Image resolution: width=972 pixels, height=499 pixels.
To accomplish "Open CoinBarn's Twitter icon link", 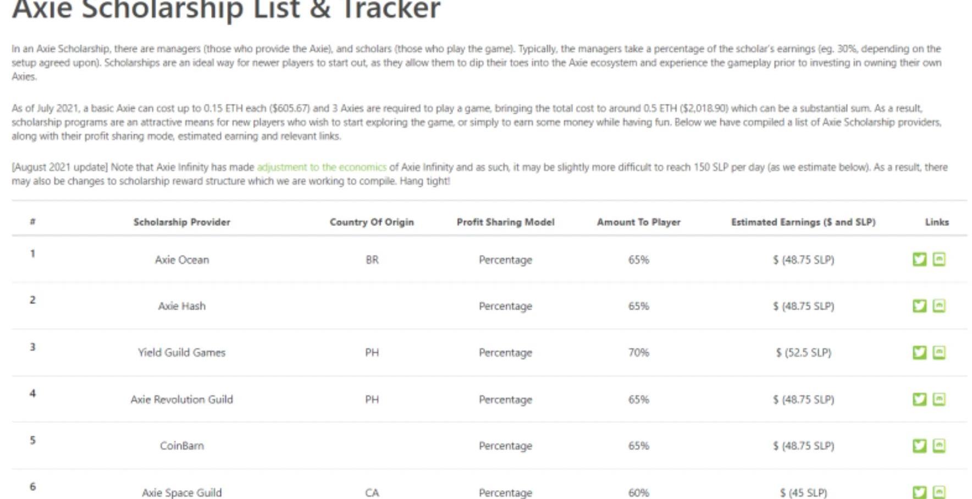I will click(x=919, y=445).
